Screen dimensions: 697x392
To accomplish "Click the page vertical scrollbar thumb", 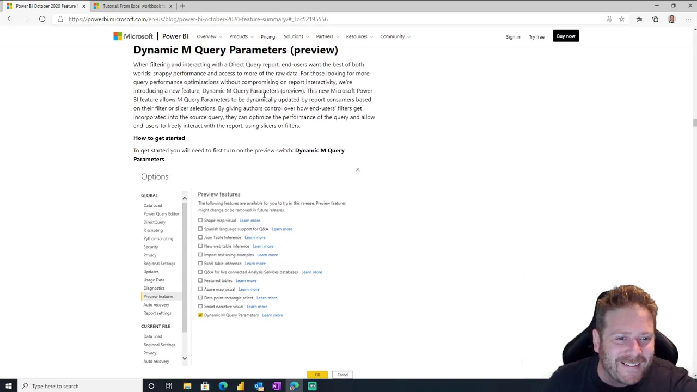I will click(x=694, y=122).
